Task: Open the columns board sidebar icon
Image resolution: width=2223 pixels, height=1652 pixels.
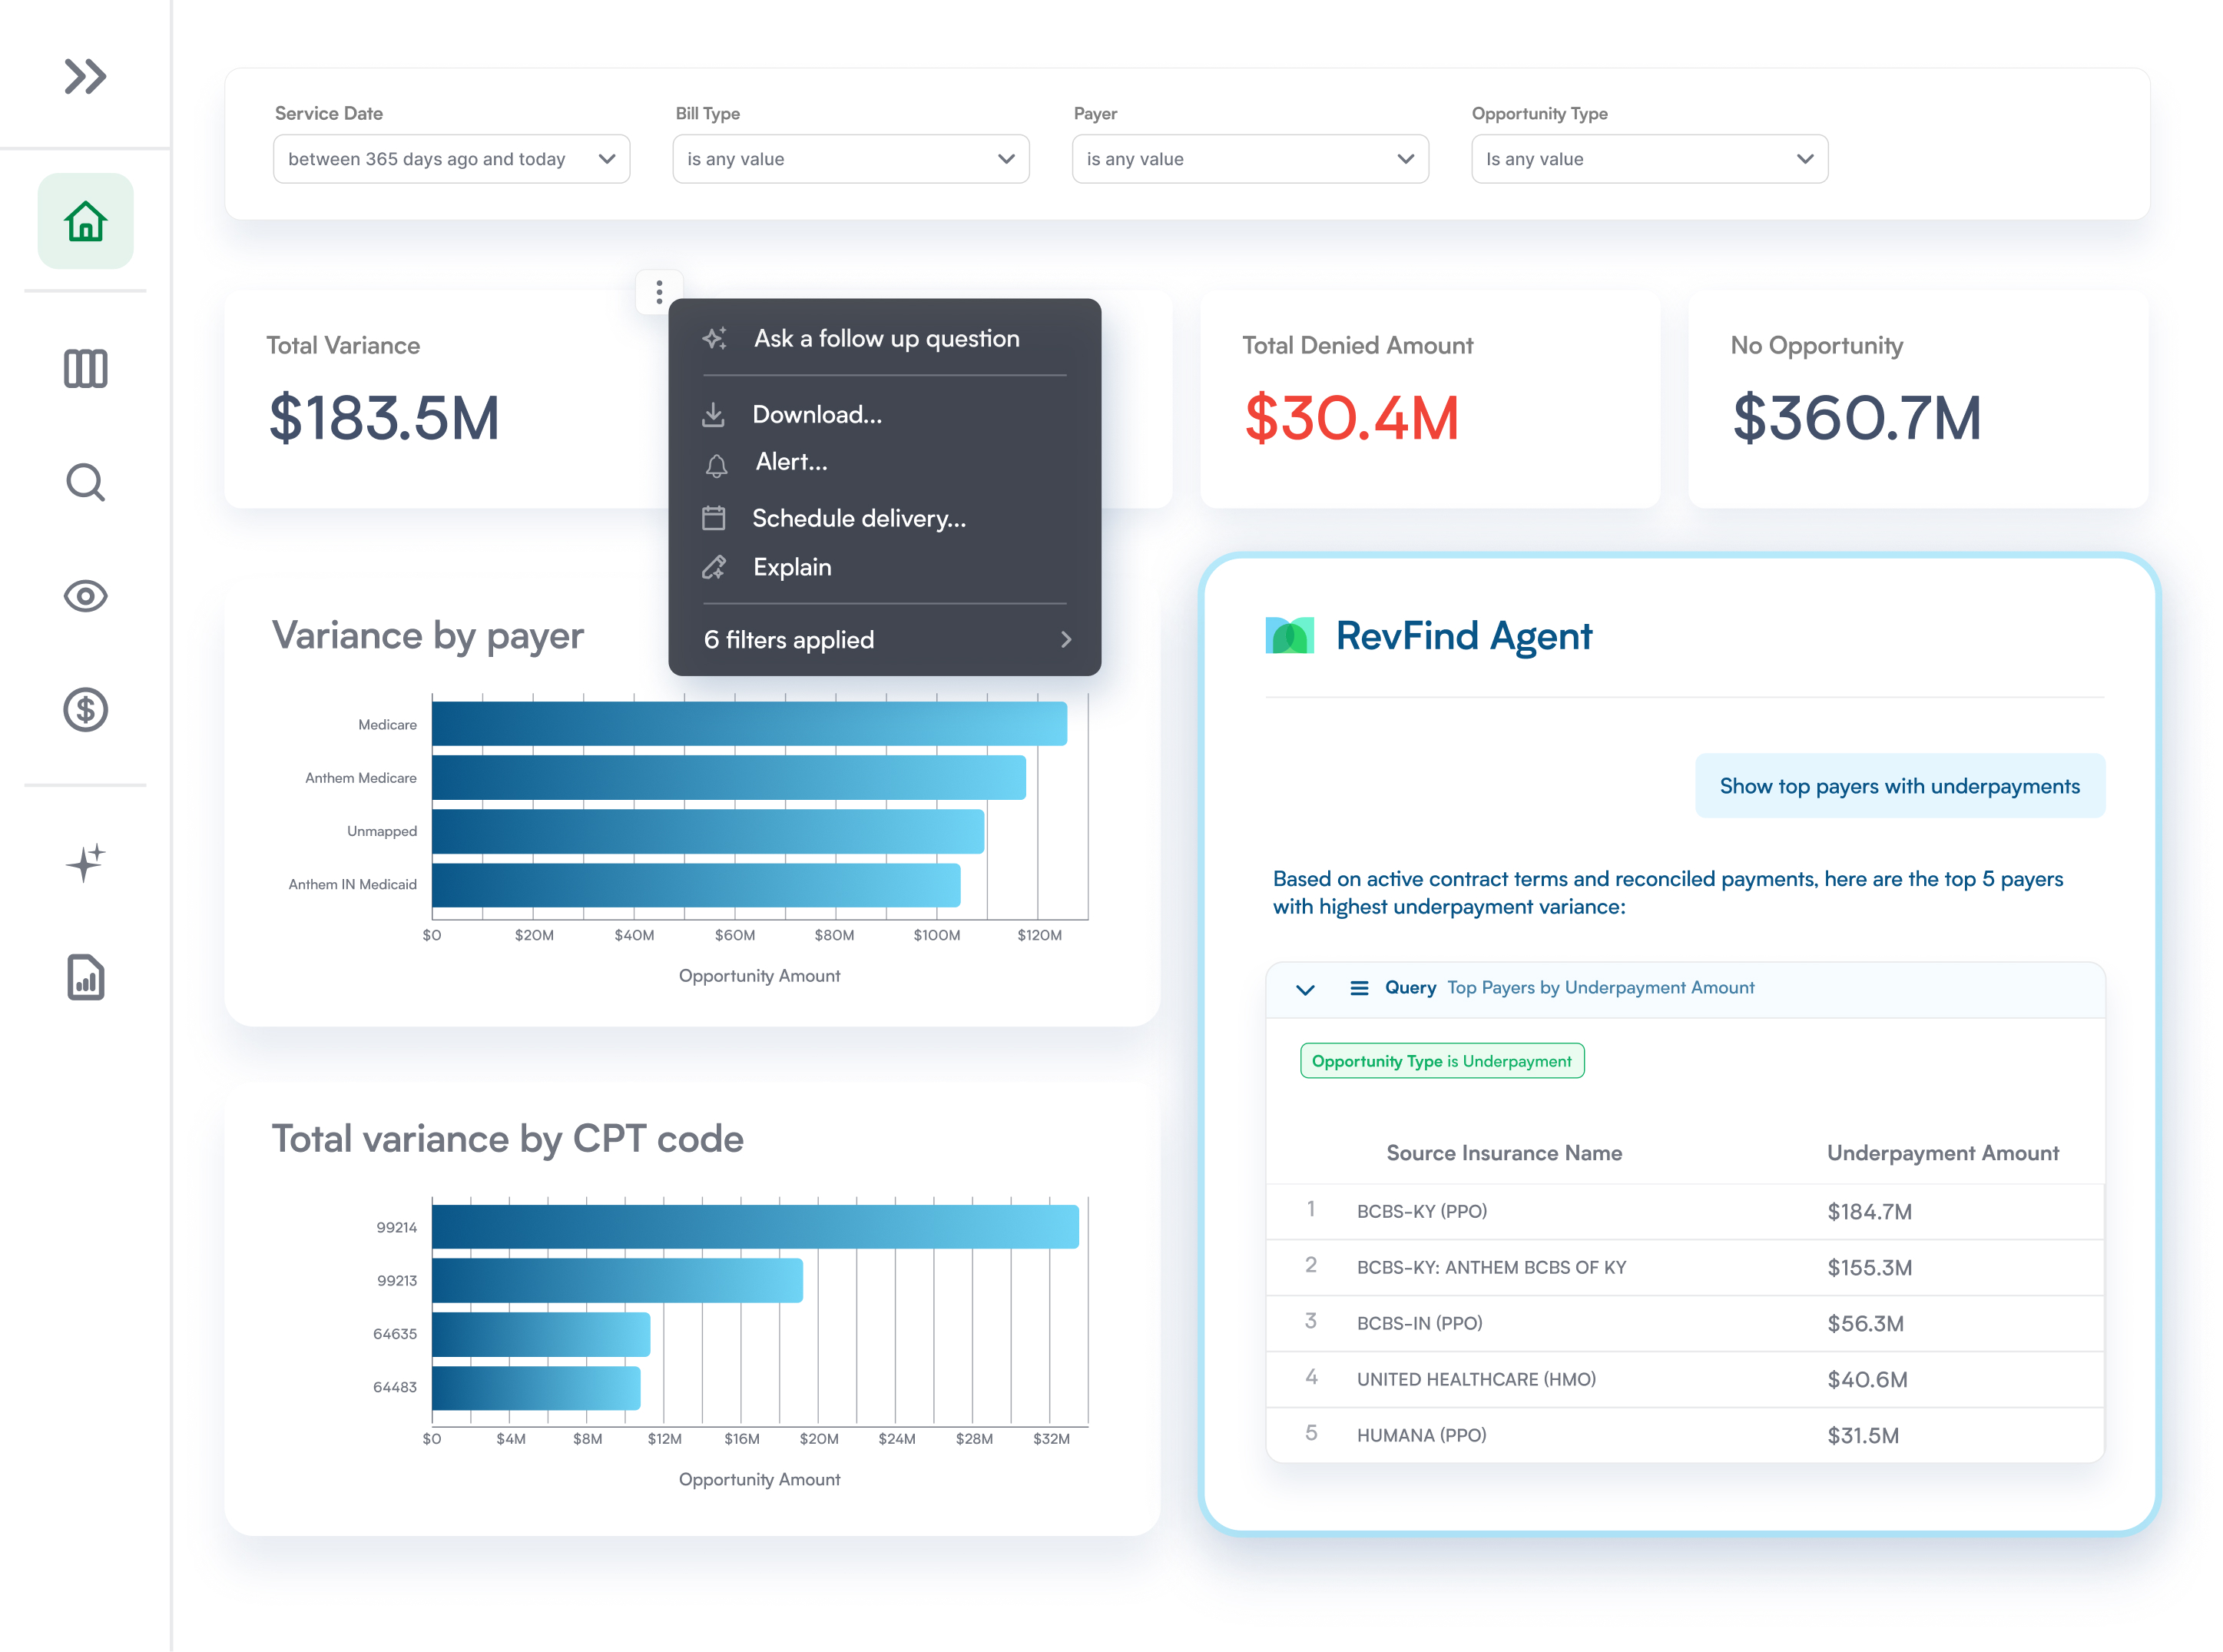Action: click(85, 369)
